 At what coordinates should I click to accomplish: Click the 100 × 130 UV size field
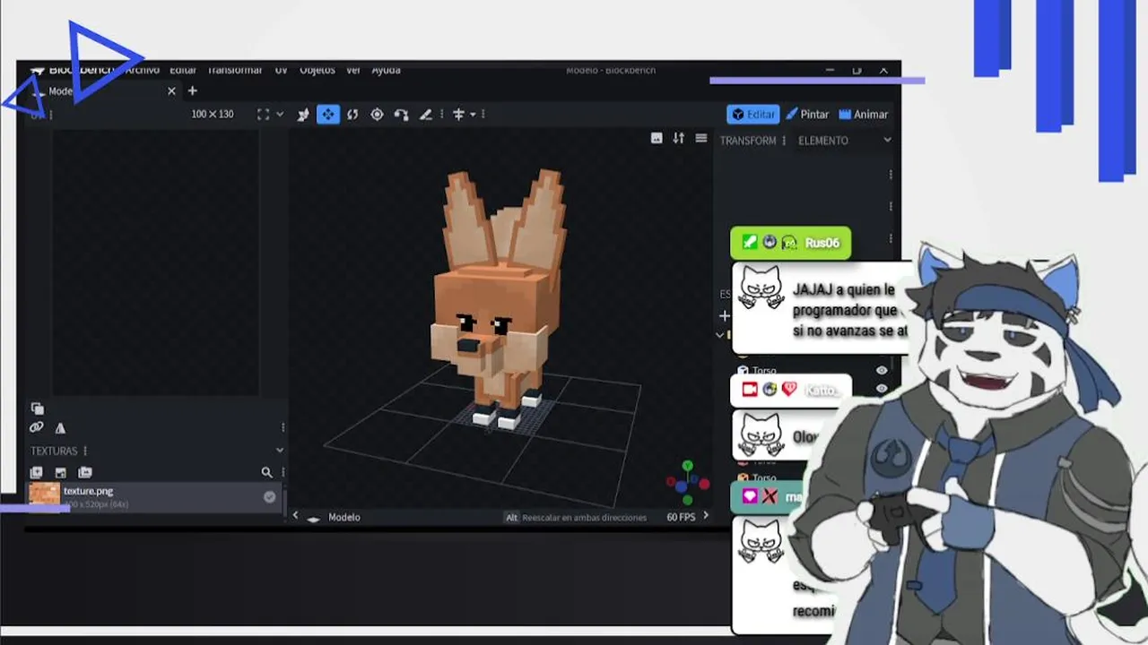coord(212,115)
